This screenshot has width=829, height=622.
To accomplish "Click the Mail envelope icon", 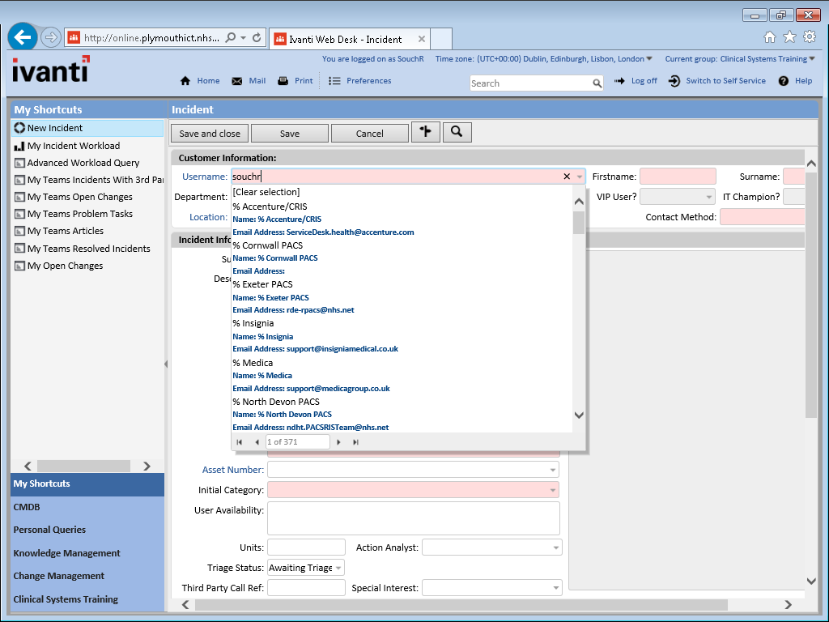I will pyautogui.click(x=237, y=81).
